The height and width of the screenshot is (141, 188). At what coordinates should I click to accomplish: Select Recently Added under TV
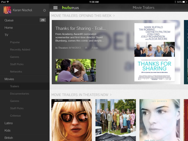pyautogui.click(x=20, y=50)
